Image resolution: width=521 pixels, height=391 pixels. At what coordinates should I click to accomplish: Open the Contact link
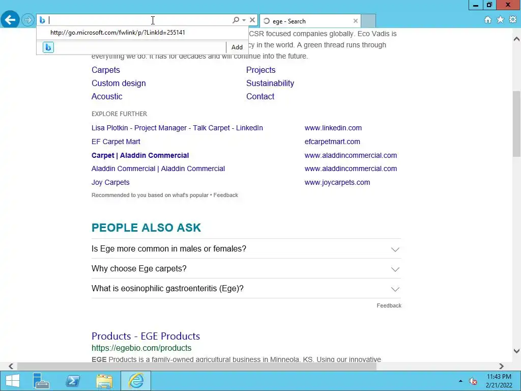click(260, 96)
